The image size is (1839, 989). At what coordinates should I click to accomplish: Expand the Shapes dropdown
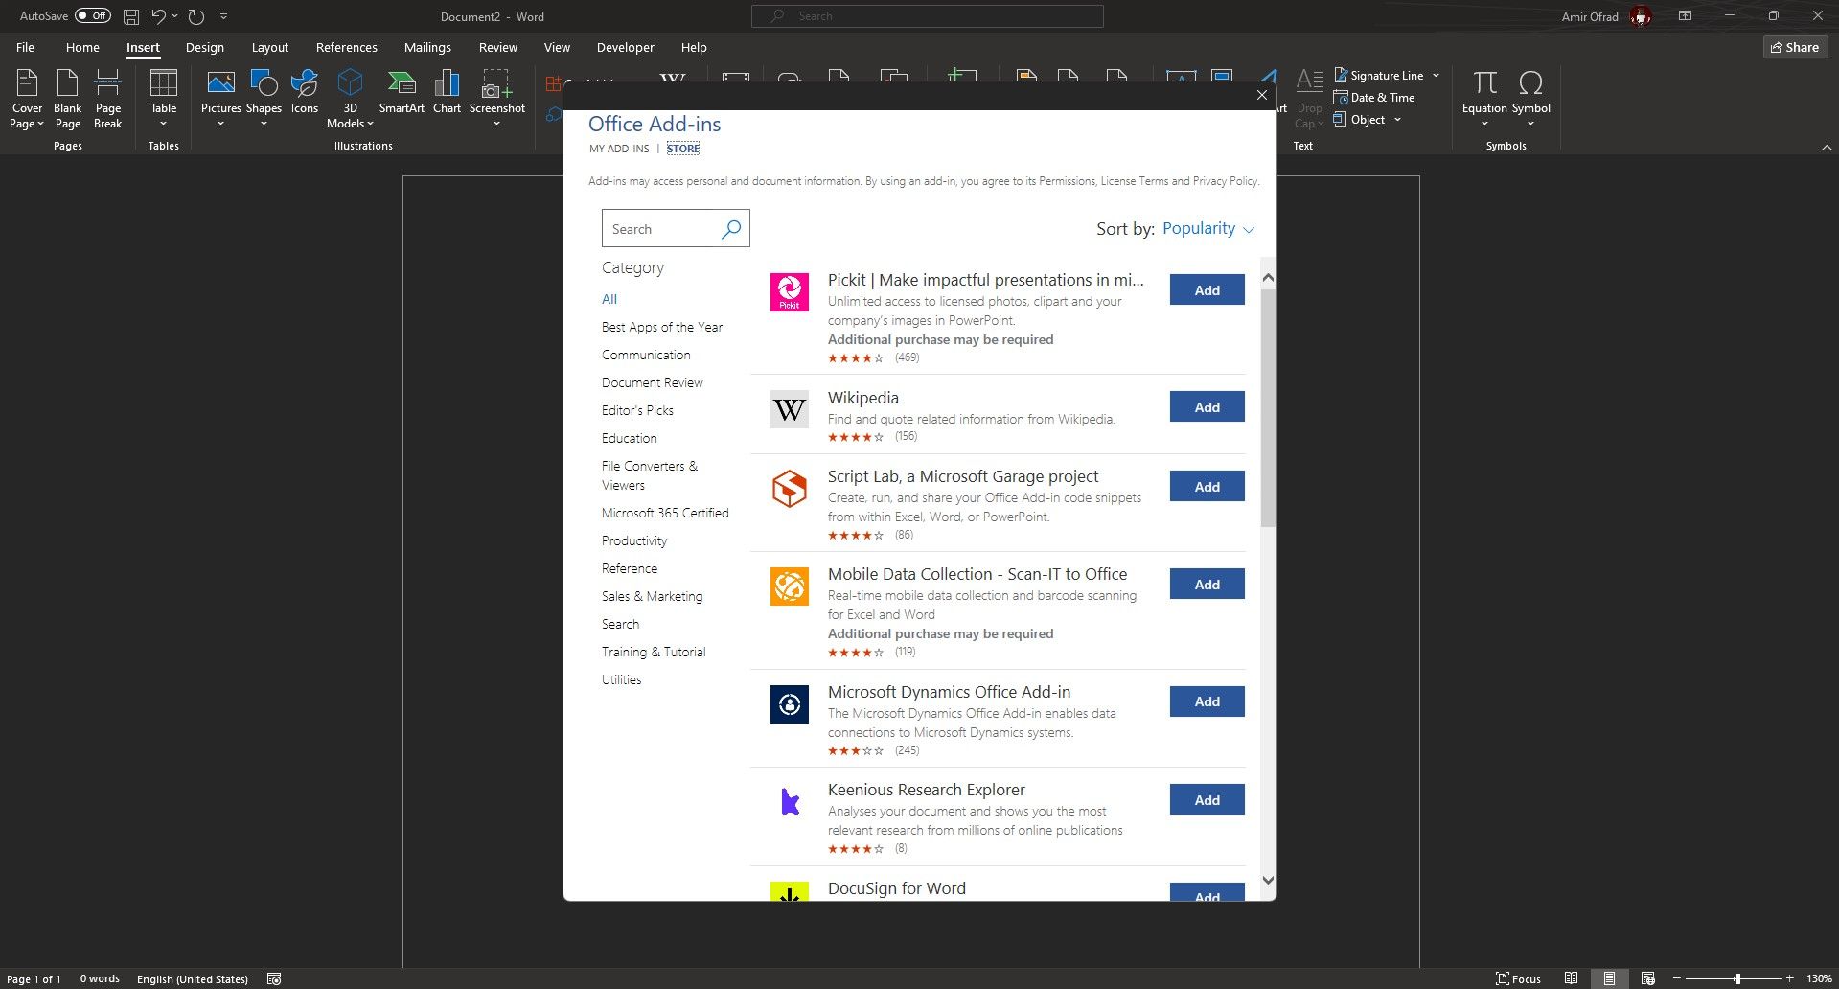point(264,122)
